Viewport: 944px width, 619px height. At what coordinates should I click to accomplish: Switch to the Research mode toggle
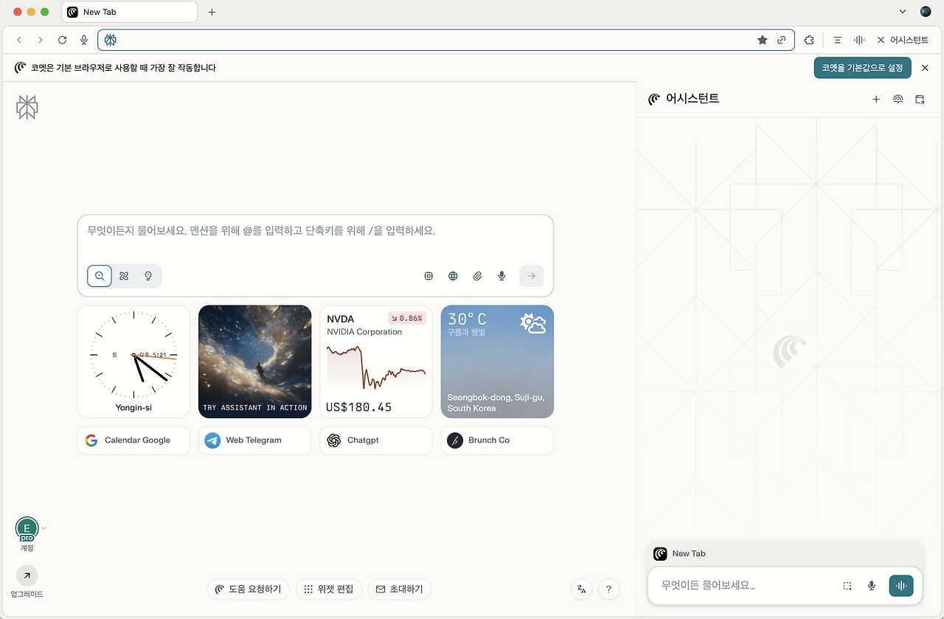124,276
